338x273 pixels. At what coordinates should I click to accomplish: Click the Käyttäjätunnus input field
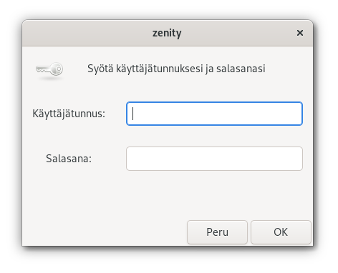[x=214, y=114]
